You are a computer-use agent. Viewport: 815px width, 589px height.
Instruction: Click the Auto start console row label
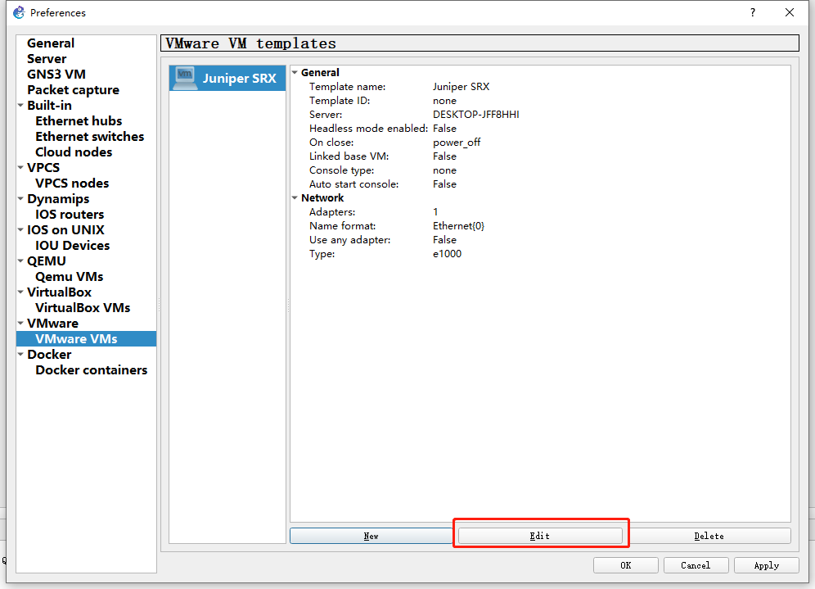pyautogui.click(x=354, y=184)
